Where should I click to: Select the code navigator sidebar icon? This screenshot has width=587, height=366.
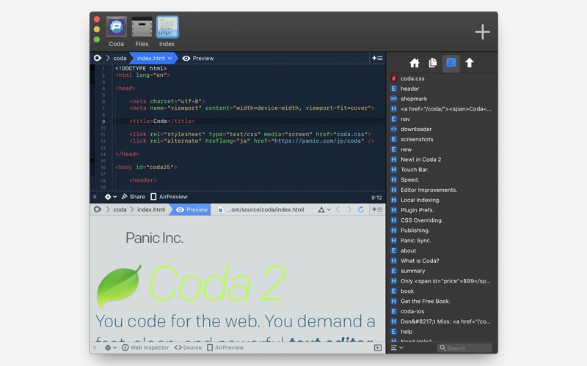coord(451,63)
